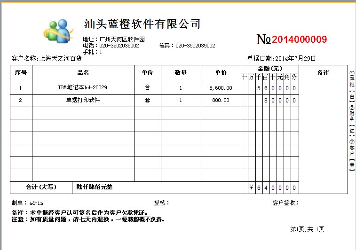The image size is (356, 250).
Task: Click the 复核 label
Action: (x=162, y=203)
